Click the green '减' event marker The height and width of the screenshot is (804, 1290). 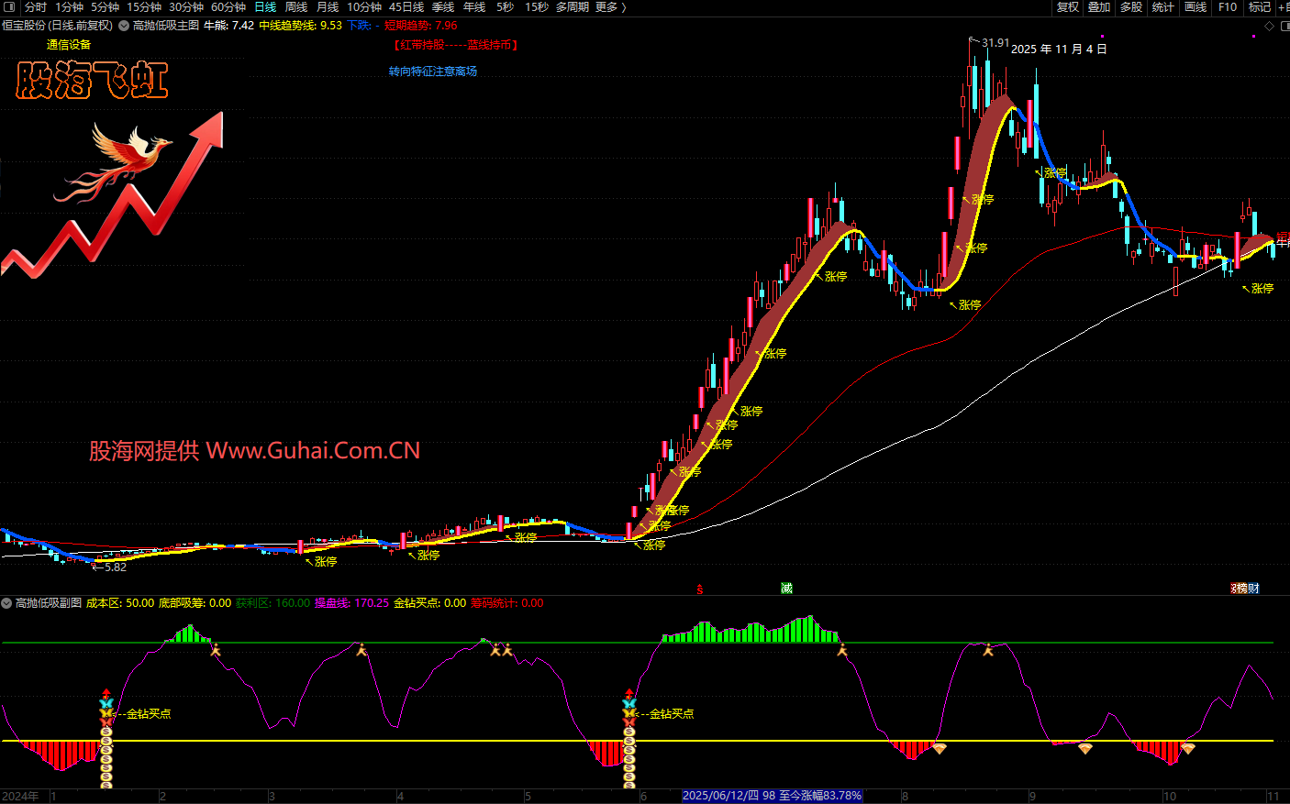click(x=786, y=589)
